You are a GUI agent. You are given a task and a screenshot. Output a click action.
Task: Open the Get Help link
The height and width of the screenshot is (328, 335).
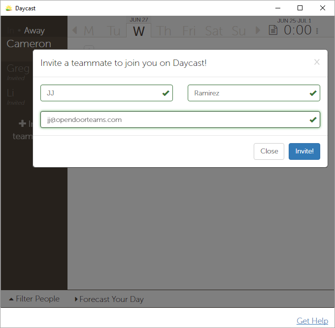click(x=312, y=321)
